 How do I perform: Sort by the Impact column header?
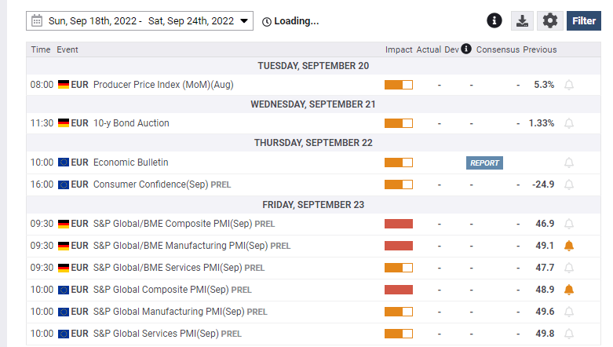tap(399, 49)
